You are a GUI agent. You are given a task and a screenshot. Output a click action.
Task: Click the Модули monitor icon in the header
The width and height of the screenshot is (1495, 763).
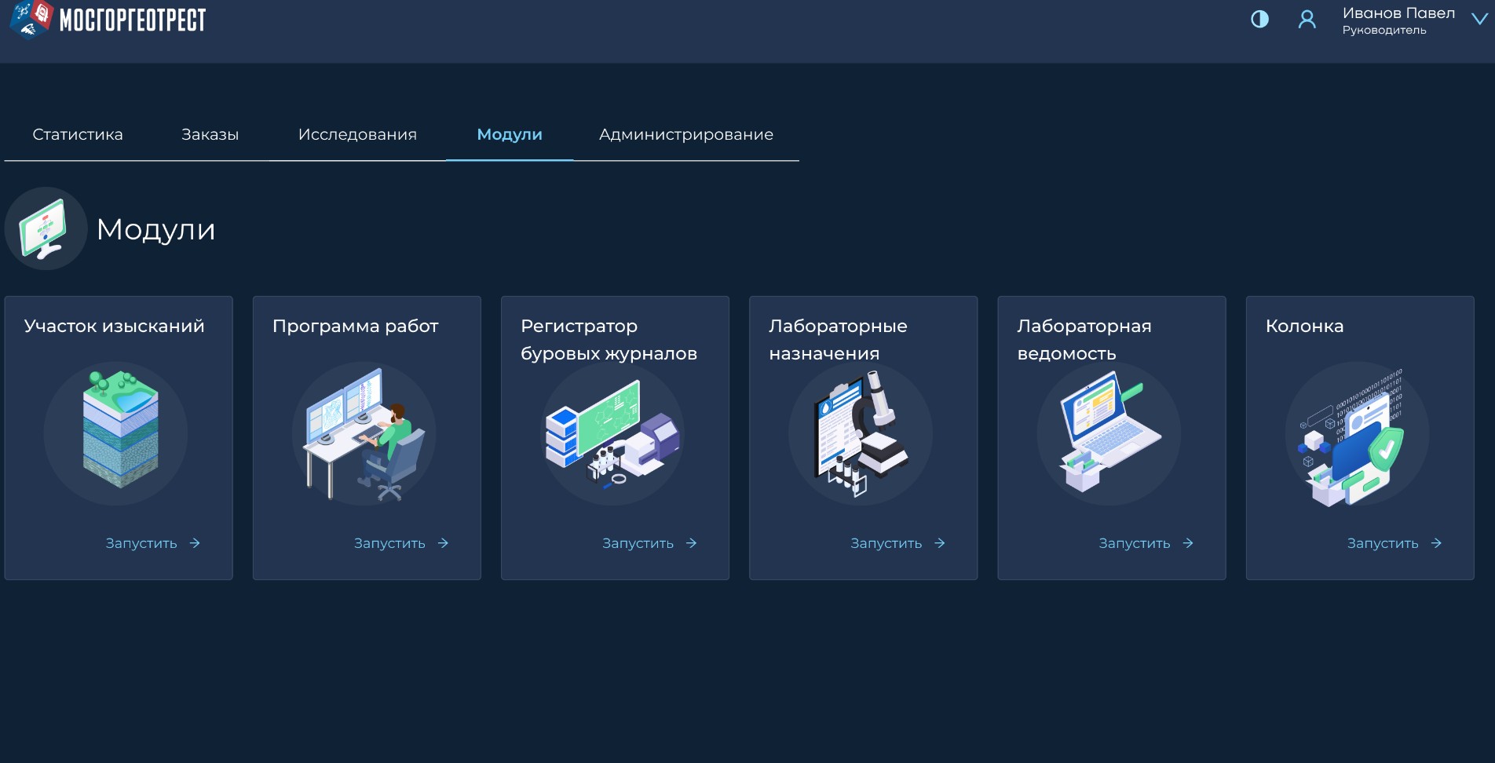tap(45, 228)
